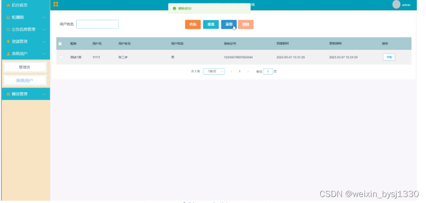Screen dimensions: 426x203
Task: Tick the checkbox for row 11111
Action: click(x=61, y=57)
